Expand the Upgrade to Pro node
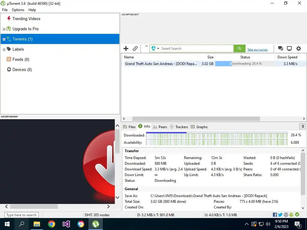This screenshot has width=307, height=230. click(x=4, y=29)
